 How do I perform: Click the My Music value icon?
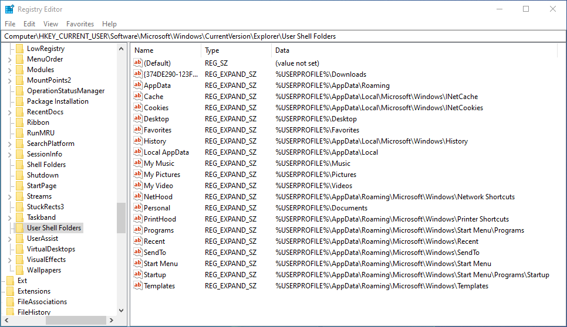coord(137,163)
